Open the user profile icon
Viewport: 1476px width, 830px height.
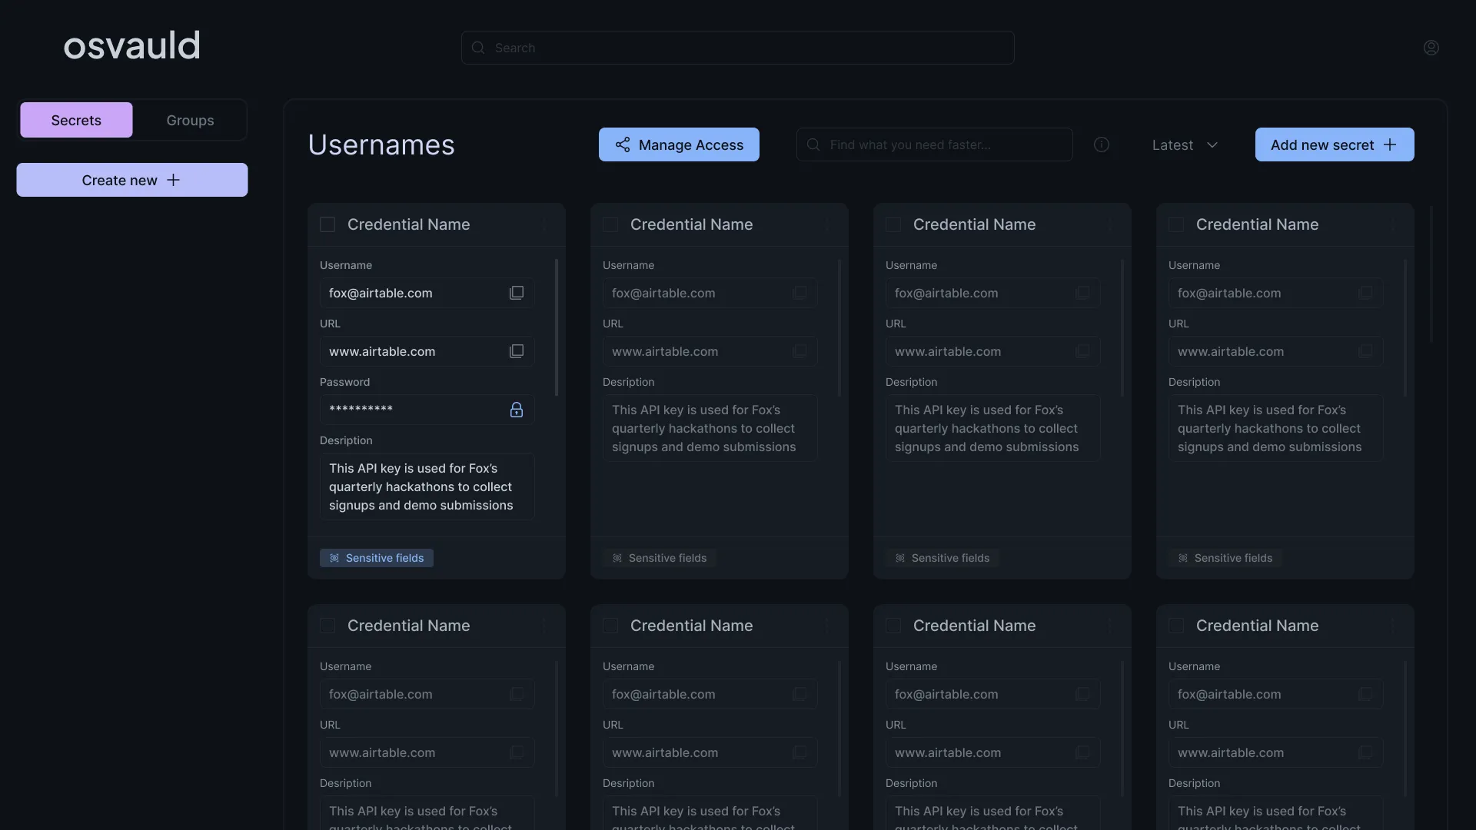click(x=1431, y=48)
